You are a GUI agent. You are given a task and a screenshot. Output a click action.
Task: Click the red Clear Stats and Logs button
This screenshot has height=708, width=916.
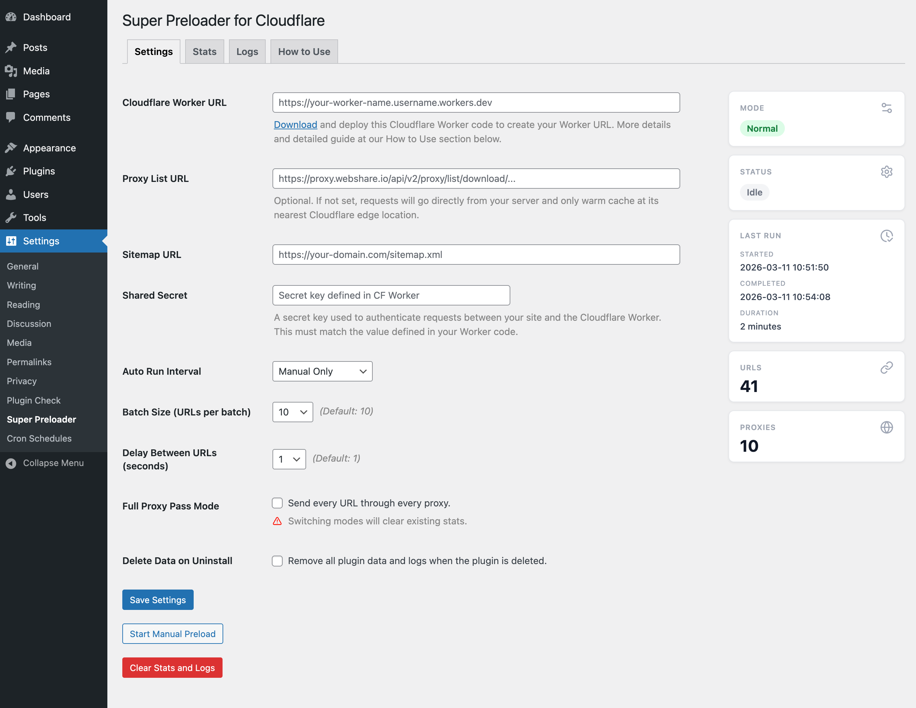pyautogui.click(x=172, y=668)
